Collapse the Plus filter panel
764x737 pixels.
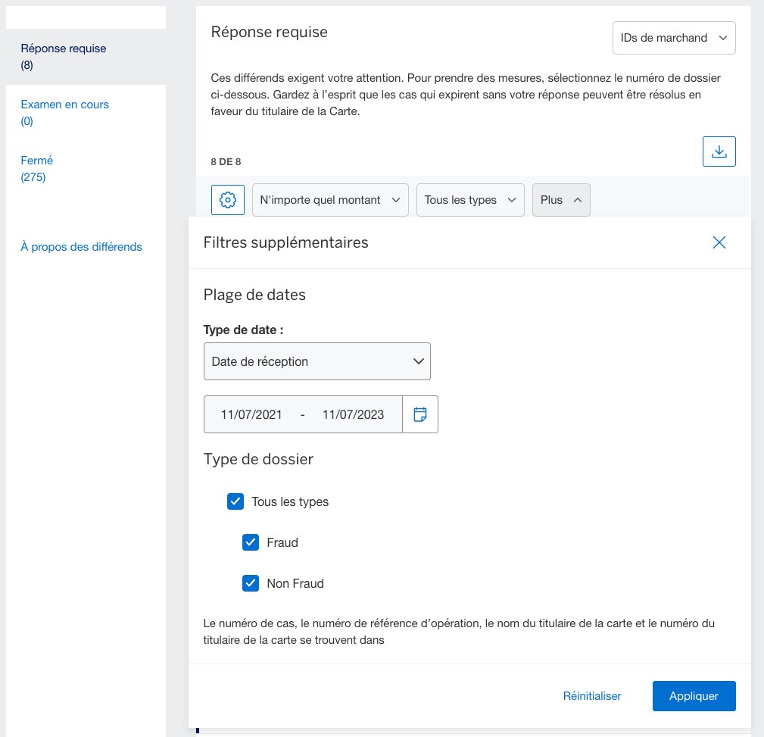pos(560,199)
